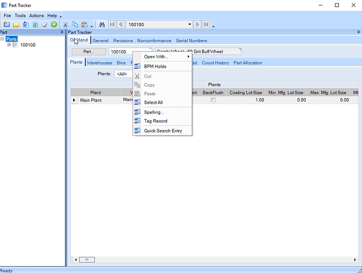Collapse the Parts tree node
The width and height of the screenshot is (362, 273).
tap(2, 39)
